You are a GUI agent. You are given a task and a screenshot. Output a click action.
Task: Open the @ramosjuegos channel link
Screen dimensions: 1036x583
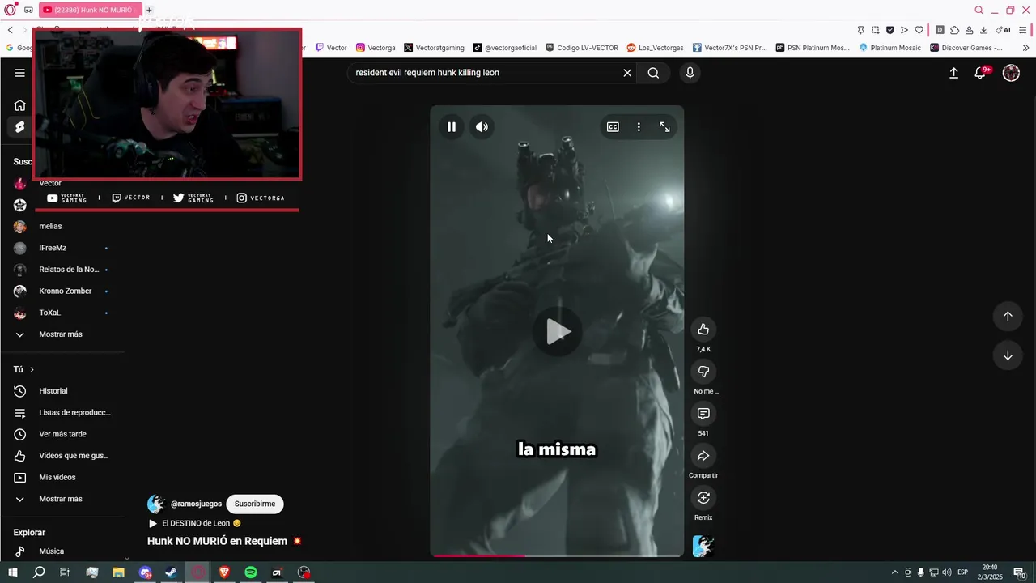pos(196,504)
